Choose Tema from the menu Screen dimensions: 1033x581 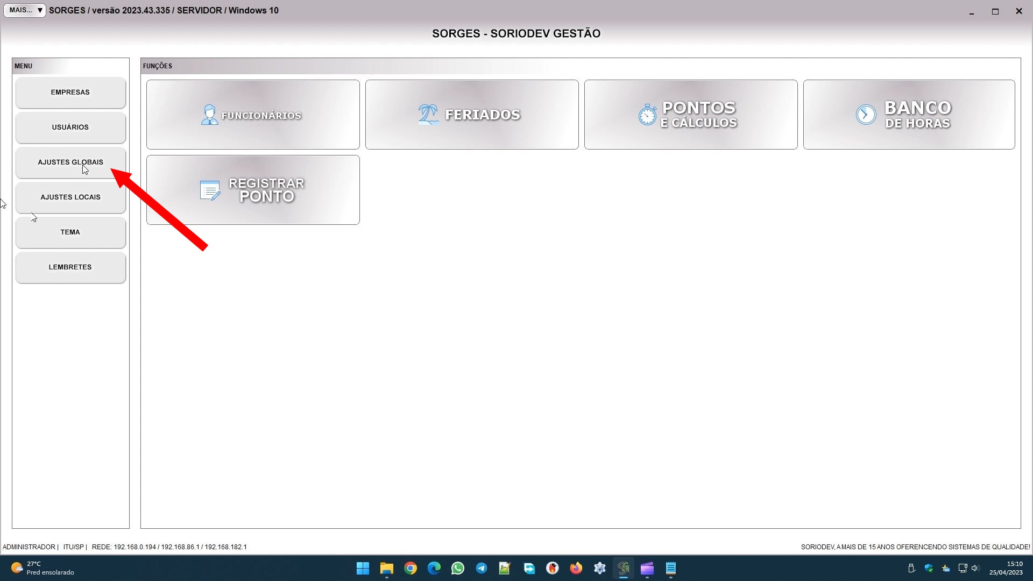pos(70,232)
